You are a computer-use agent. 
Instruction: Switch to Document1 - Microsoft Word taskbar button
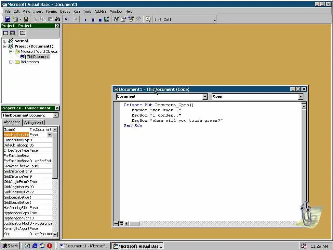[x=84, y=246]
